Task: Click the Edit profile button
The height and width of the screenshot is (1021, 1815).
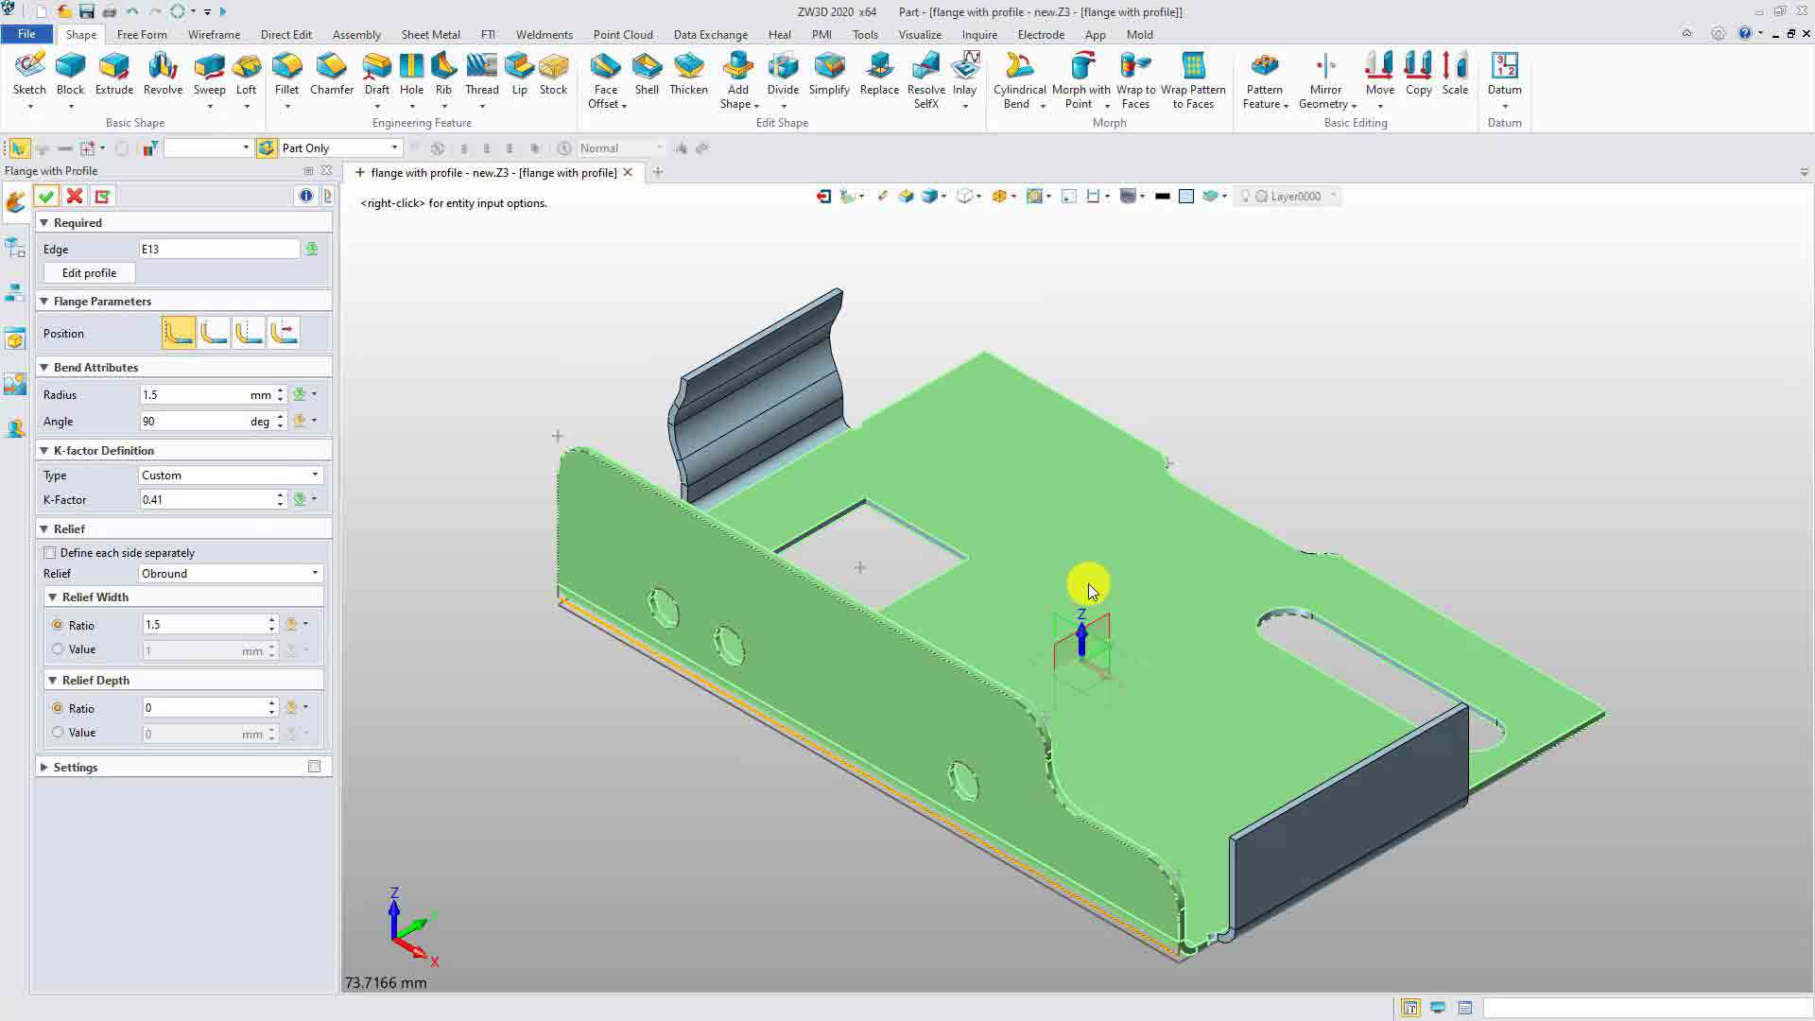Action: point(89,273)
